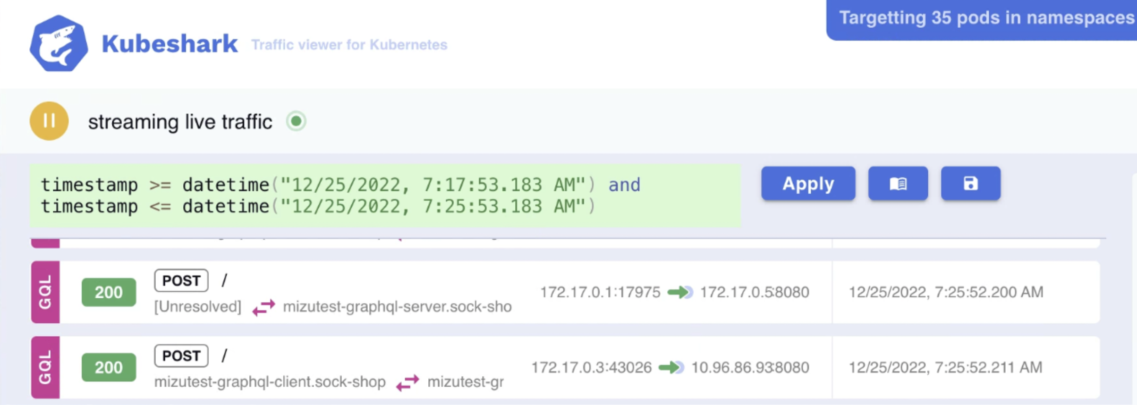Image resolution: width=1137 pixels, height=405 pixels.
Task: Save the current filter query
Action: click(x=970, y=184)
